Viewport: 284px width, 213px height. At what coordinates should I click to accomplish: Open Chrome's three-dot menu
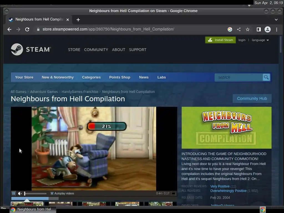(277, 29)
